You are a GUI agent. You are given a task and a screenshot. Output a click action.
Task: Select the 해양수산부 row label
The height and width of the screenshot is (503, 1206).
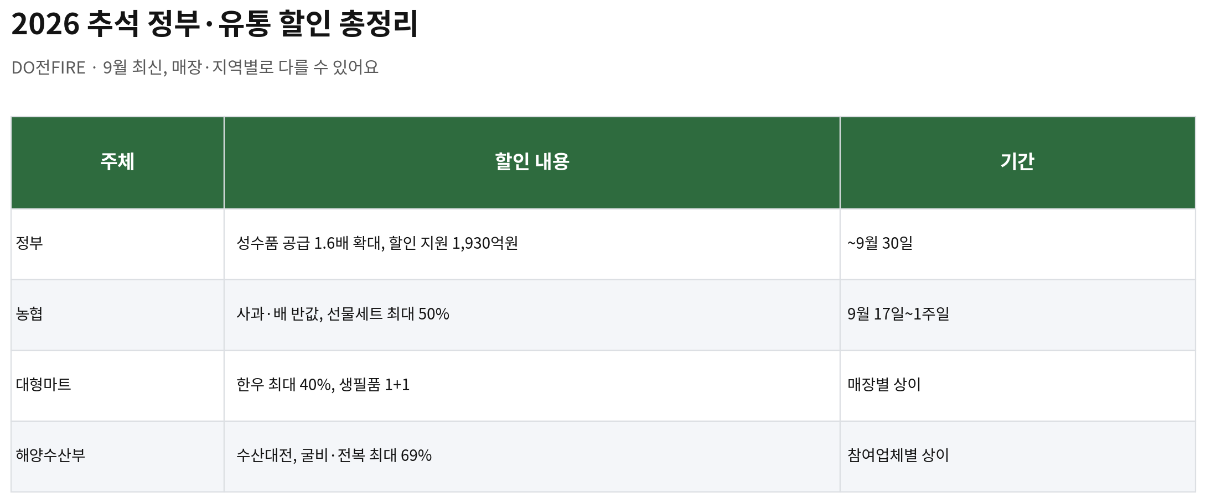(x=117, y=456)
